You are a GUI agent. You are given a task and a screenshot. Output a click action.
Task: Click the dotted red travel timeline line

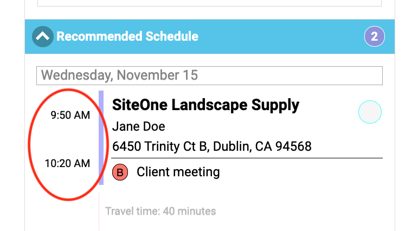pos(99,212)
